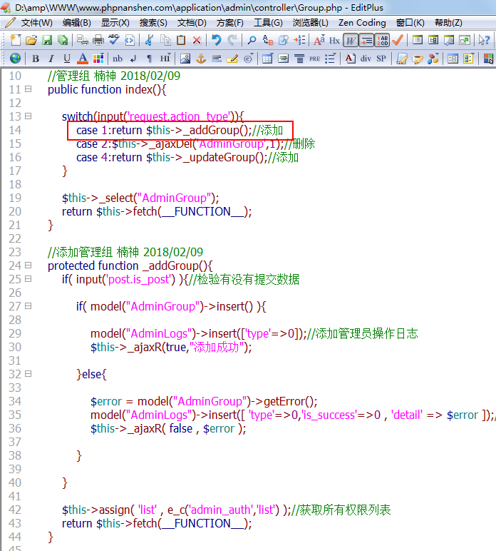Save the current file with the disk icon
Screen dimensions: 496x551
coord(47,40)
